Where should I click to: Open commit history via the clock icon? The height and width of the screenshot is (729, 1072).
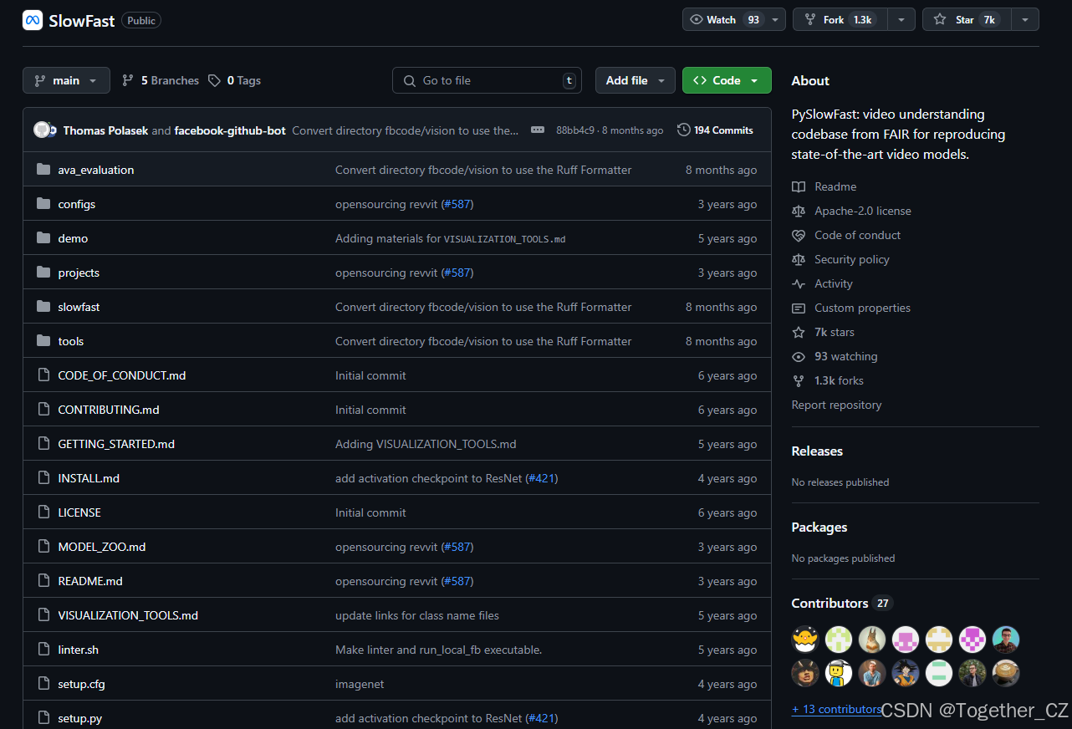(x=684, y=130)
